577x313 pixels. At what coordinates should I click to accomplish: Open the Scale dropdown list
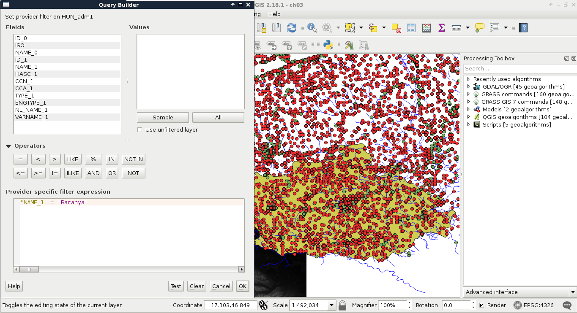coord(331,305)
